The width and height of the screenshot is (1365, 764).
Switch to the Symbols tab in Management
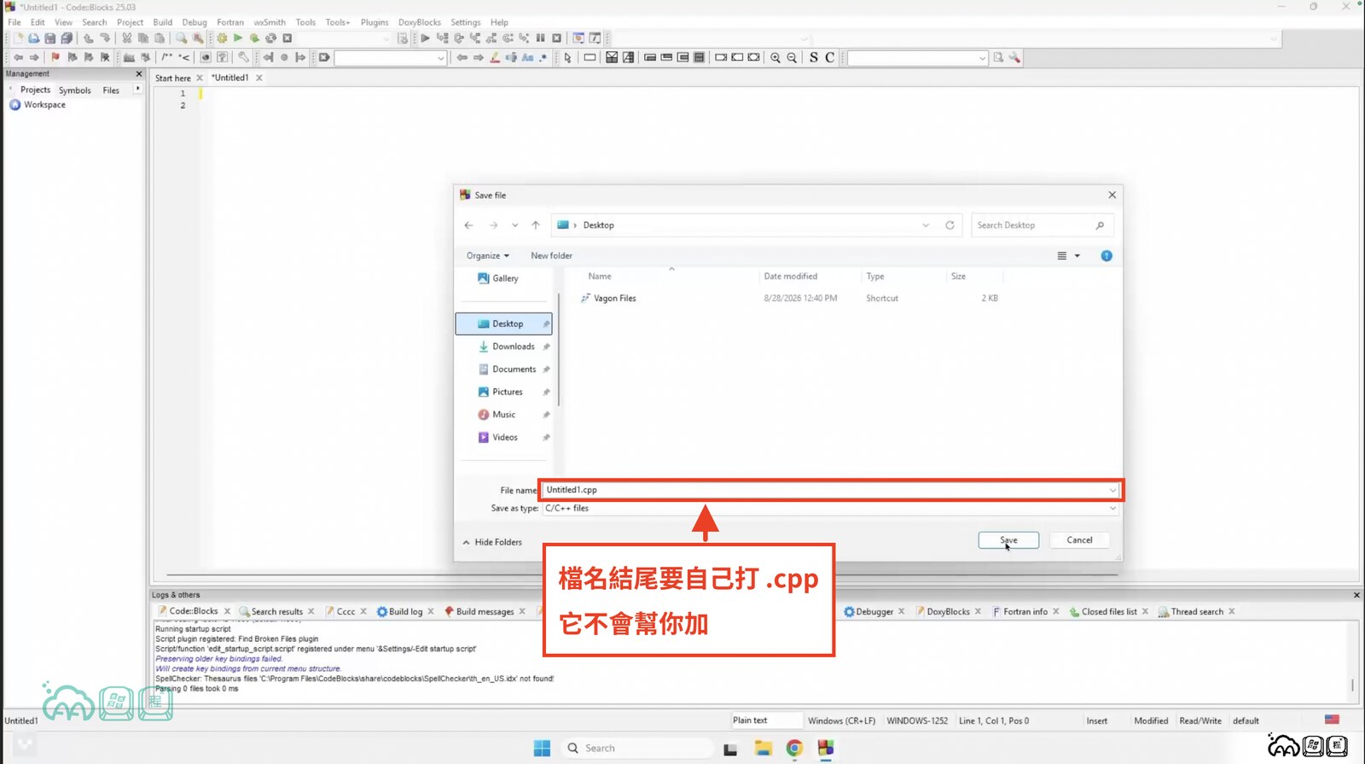(75, 90)
